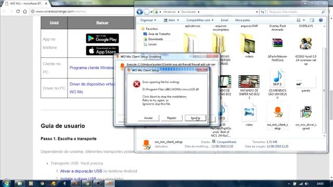The image size is (333, 187).
Task: Open the App Store download badge
Action: pos(103,51)
